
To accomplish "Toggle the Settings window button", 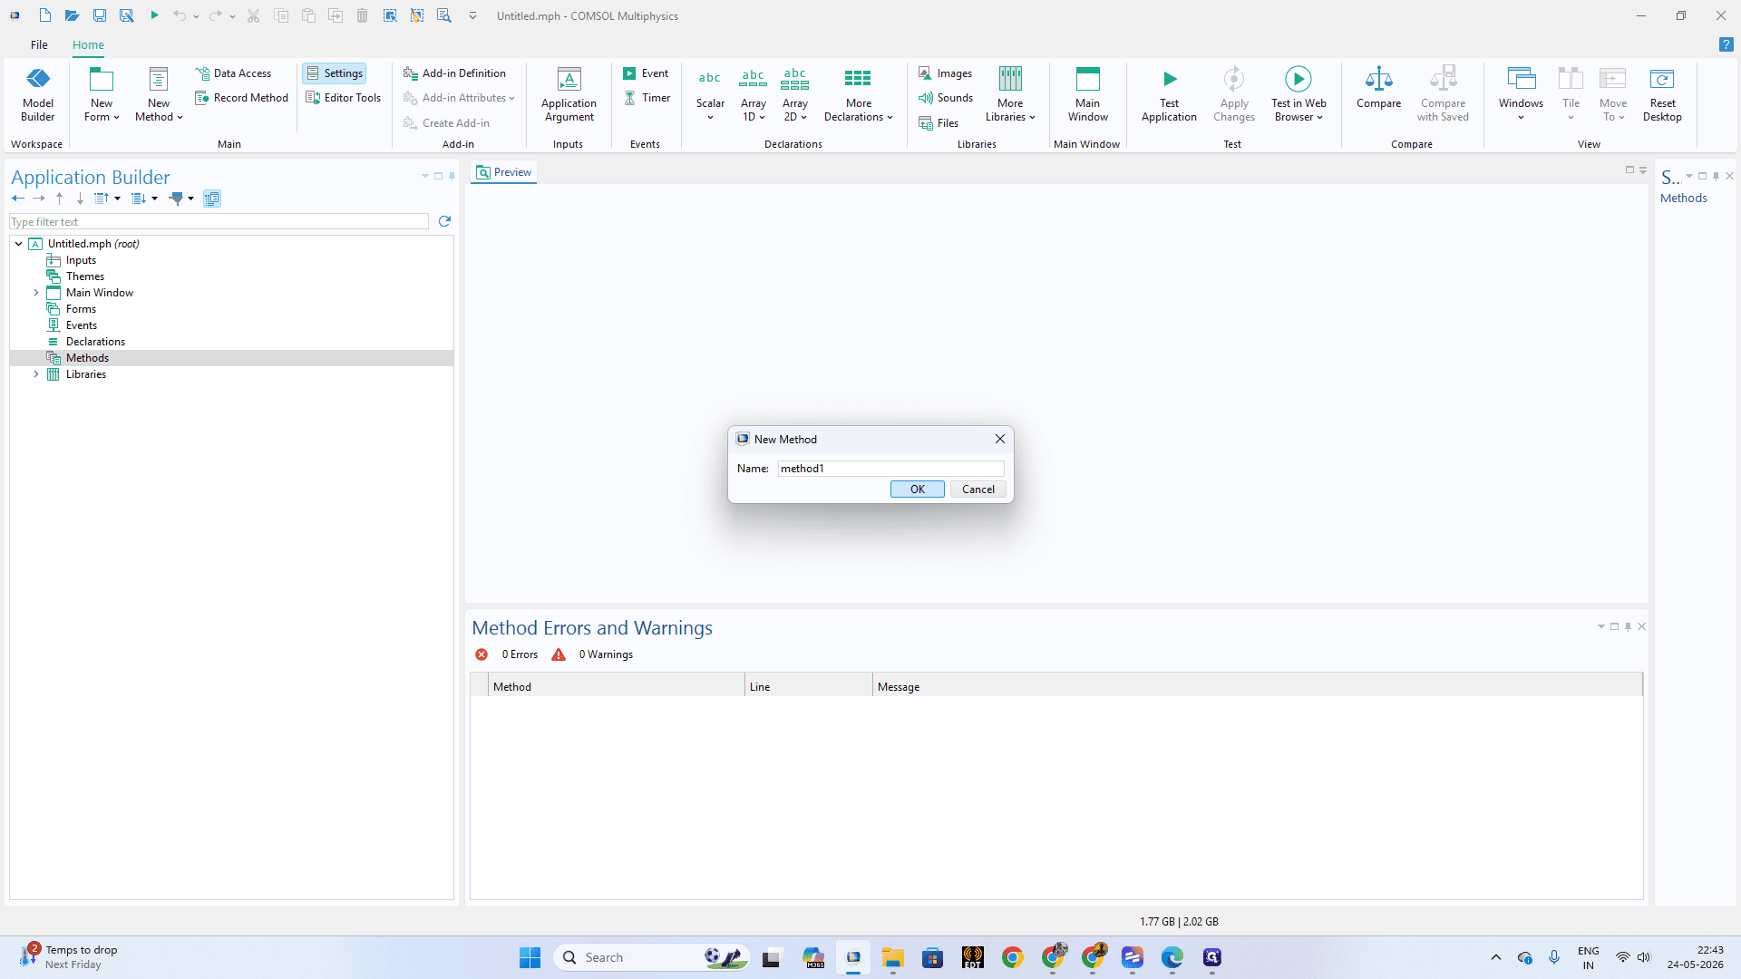I will click(x=334, y=73).
